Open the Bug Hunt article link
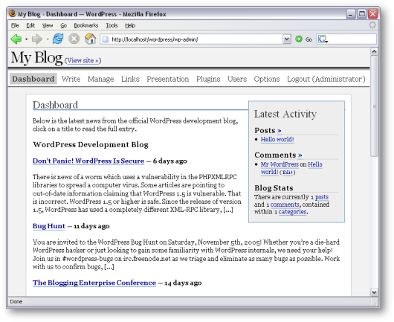The image size is (394, 322). 49,226
